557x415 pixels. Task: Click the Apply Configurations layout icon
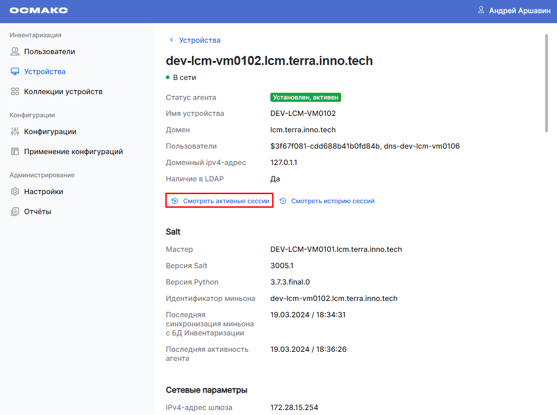tap(15, 152)
